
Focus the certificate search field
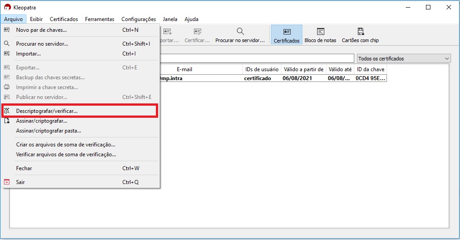pos(257,58)
